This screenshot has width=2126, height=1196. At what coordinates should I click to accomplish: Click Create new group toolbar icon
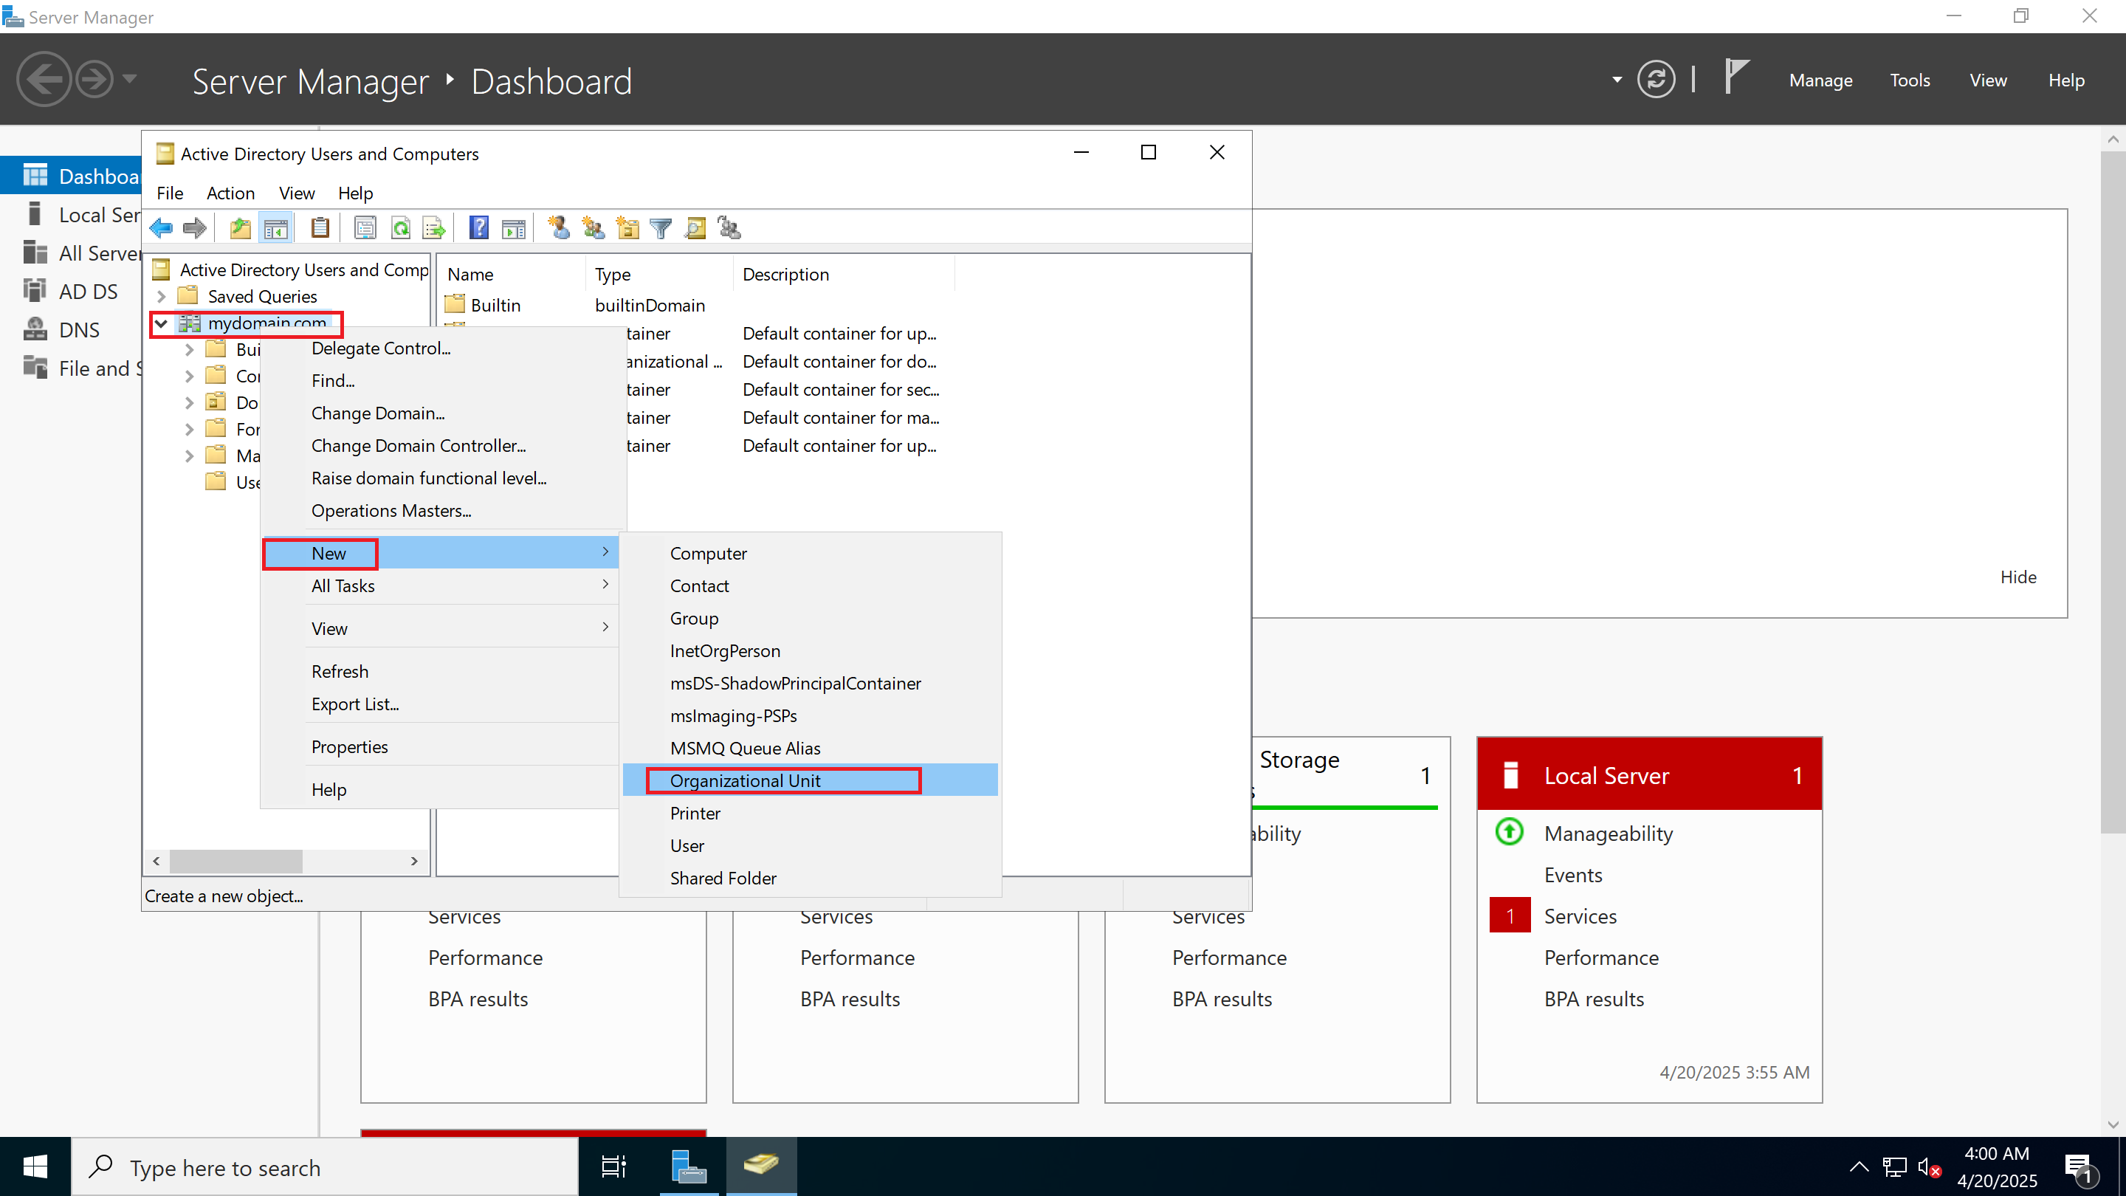(593, 228)
